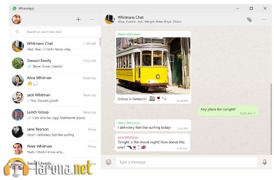Open conversation options three-dots menu
The image size is (274, 180).
coord(264,19)
